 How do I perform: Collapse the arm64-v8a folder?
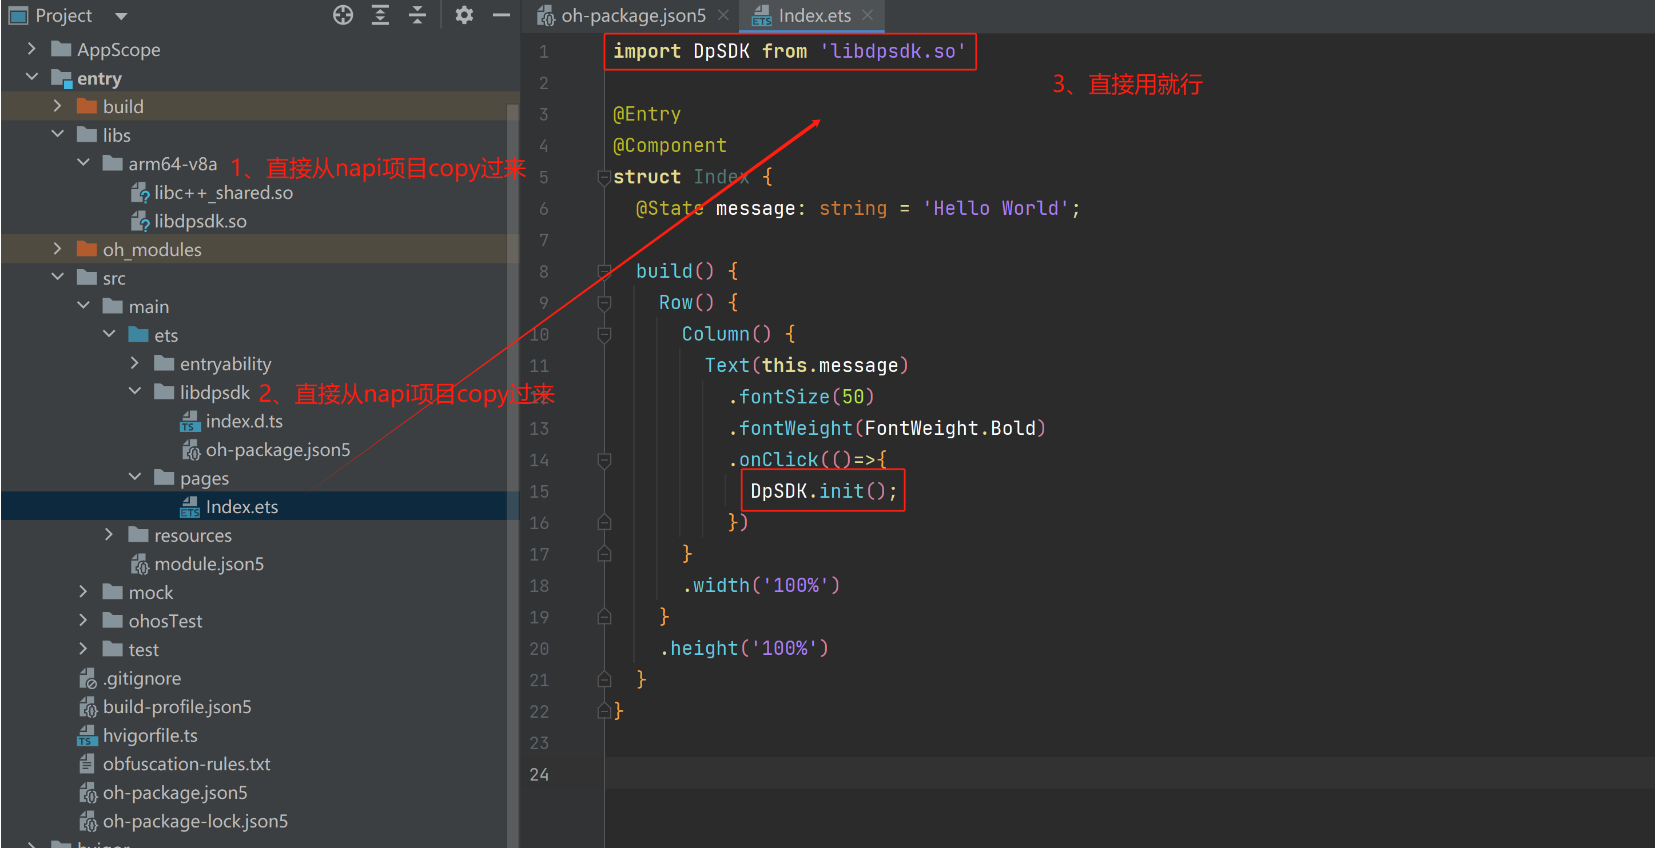click(83, 163)
